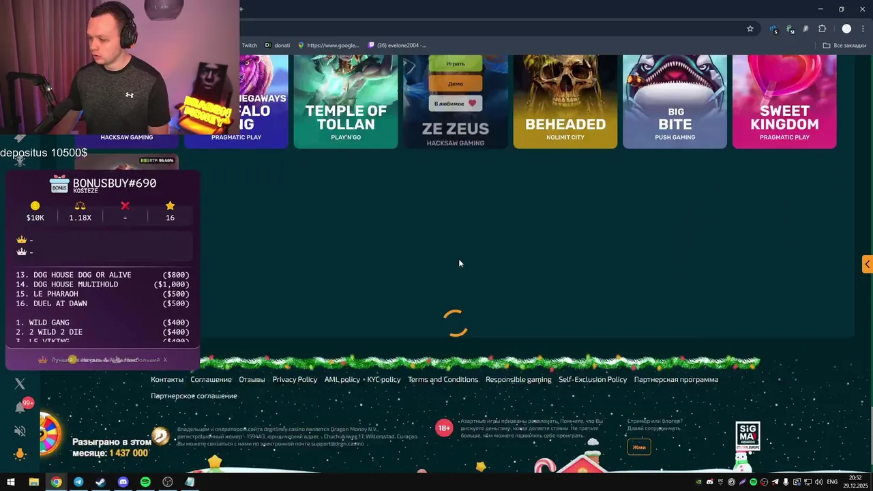Open OBS Studio from taskbar
The height and width of the screenshot is (491, 873).
(x=168, y=482)
